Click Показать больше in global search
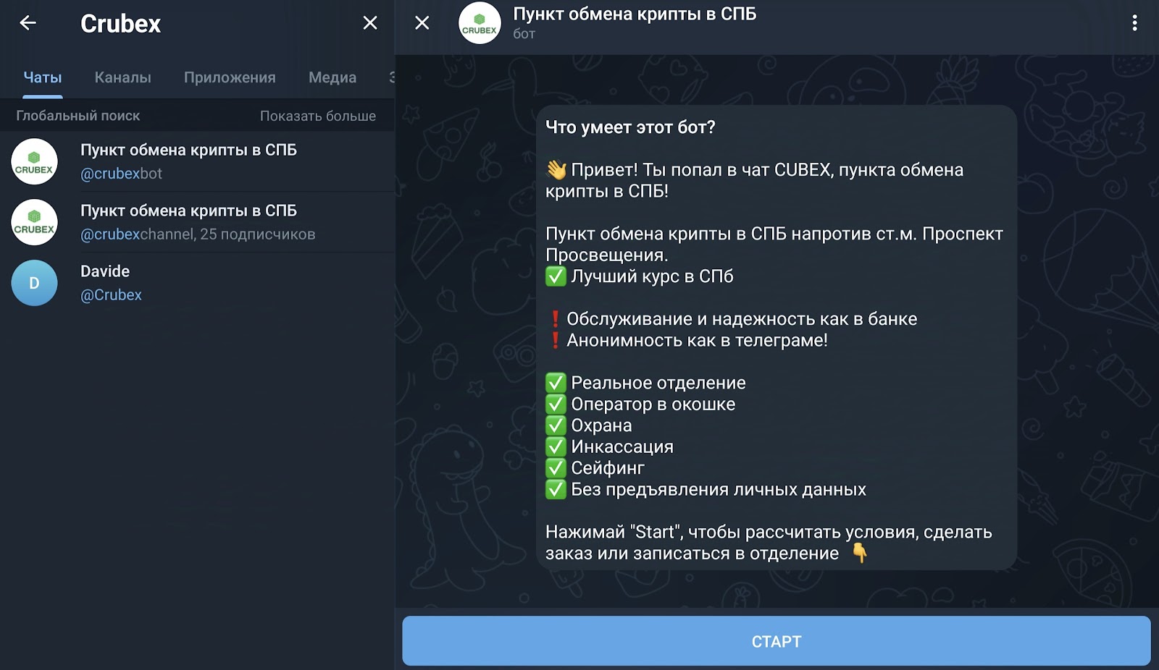The height and width of the screenshot is (670, 1159). [317, 115]
